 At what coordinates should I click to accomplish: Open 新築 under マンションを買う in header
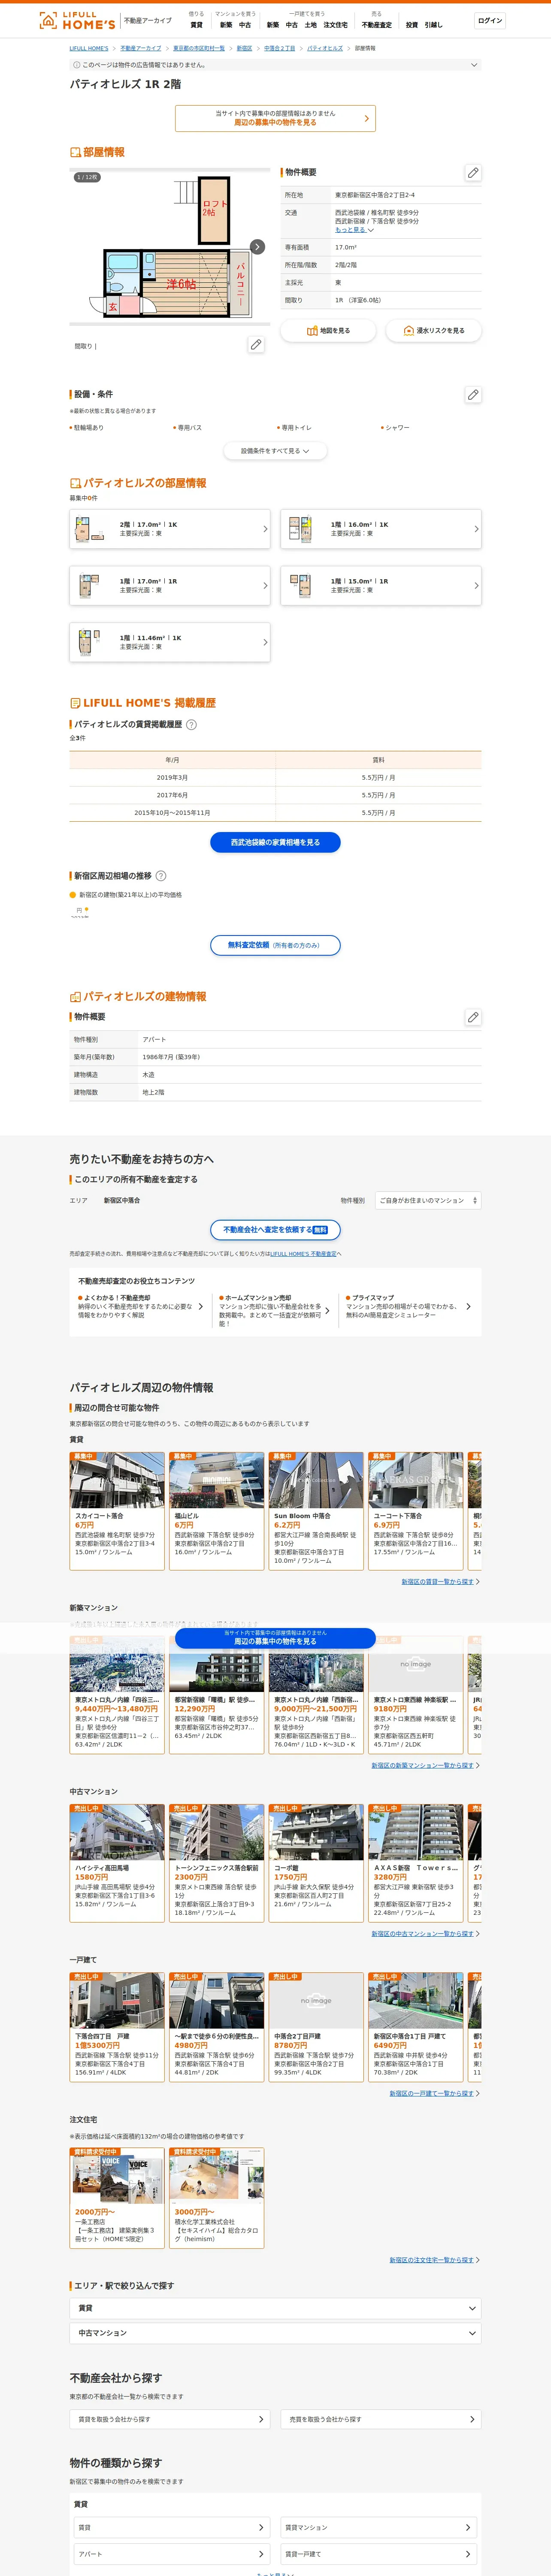point(226,25)
